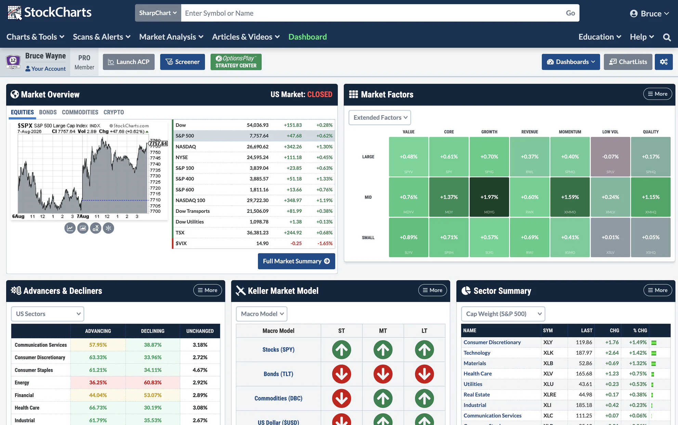Click the Sector Summary pie chart icon
Image resolution: width=678 pixels, height=425 pixels.
click(466, 291)
